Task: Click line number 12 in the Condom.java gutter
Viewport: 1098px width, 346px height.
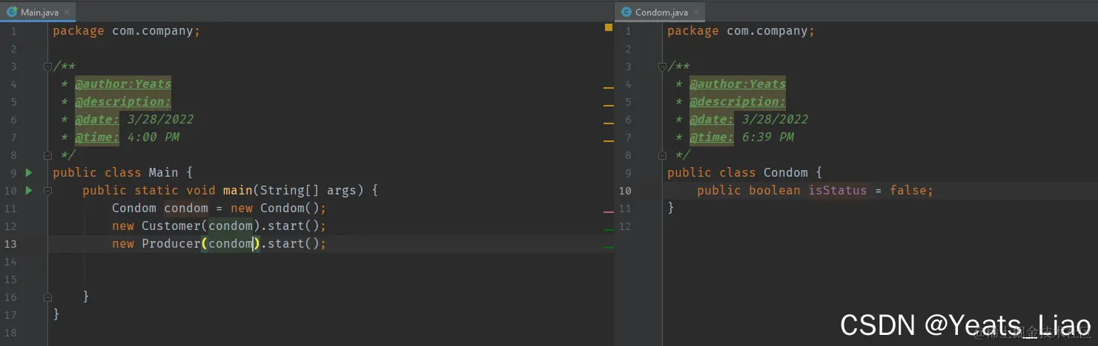Action: tap(625, 225)
